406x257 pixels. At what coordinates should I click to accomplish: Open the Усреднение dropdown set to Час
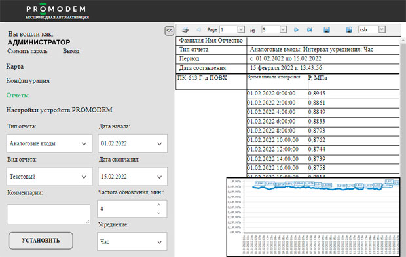click(132, 242)
